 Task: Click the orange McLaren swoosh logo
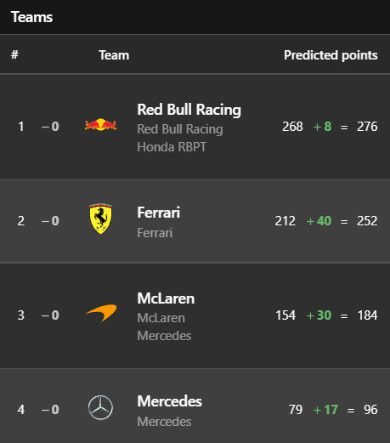[x=101, y=313]
